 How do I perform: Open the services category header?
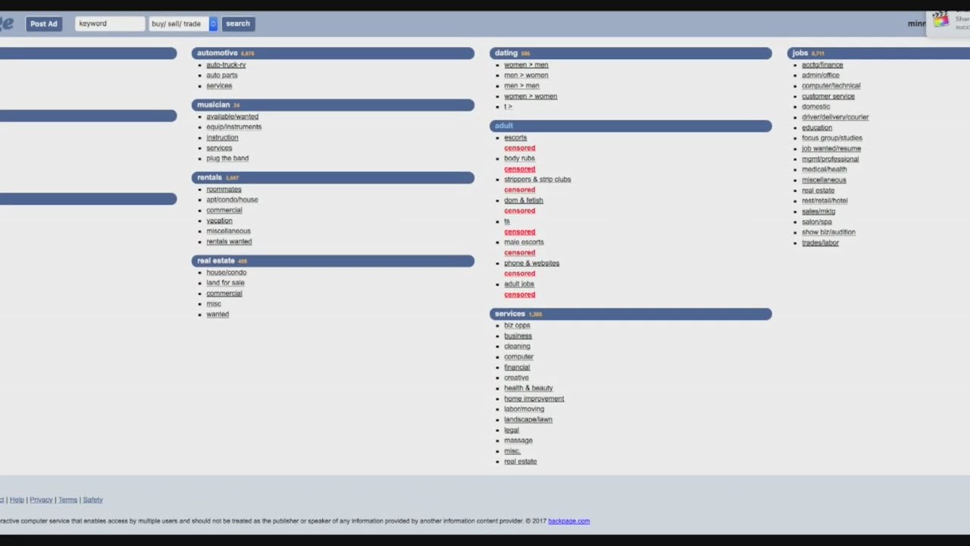tap(630, 314)
